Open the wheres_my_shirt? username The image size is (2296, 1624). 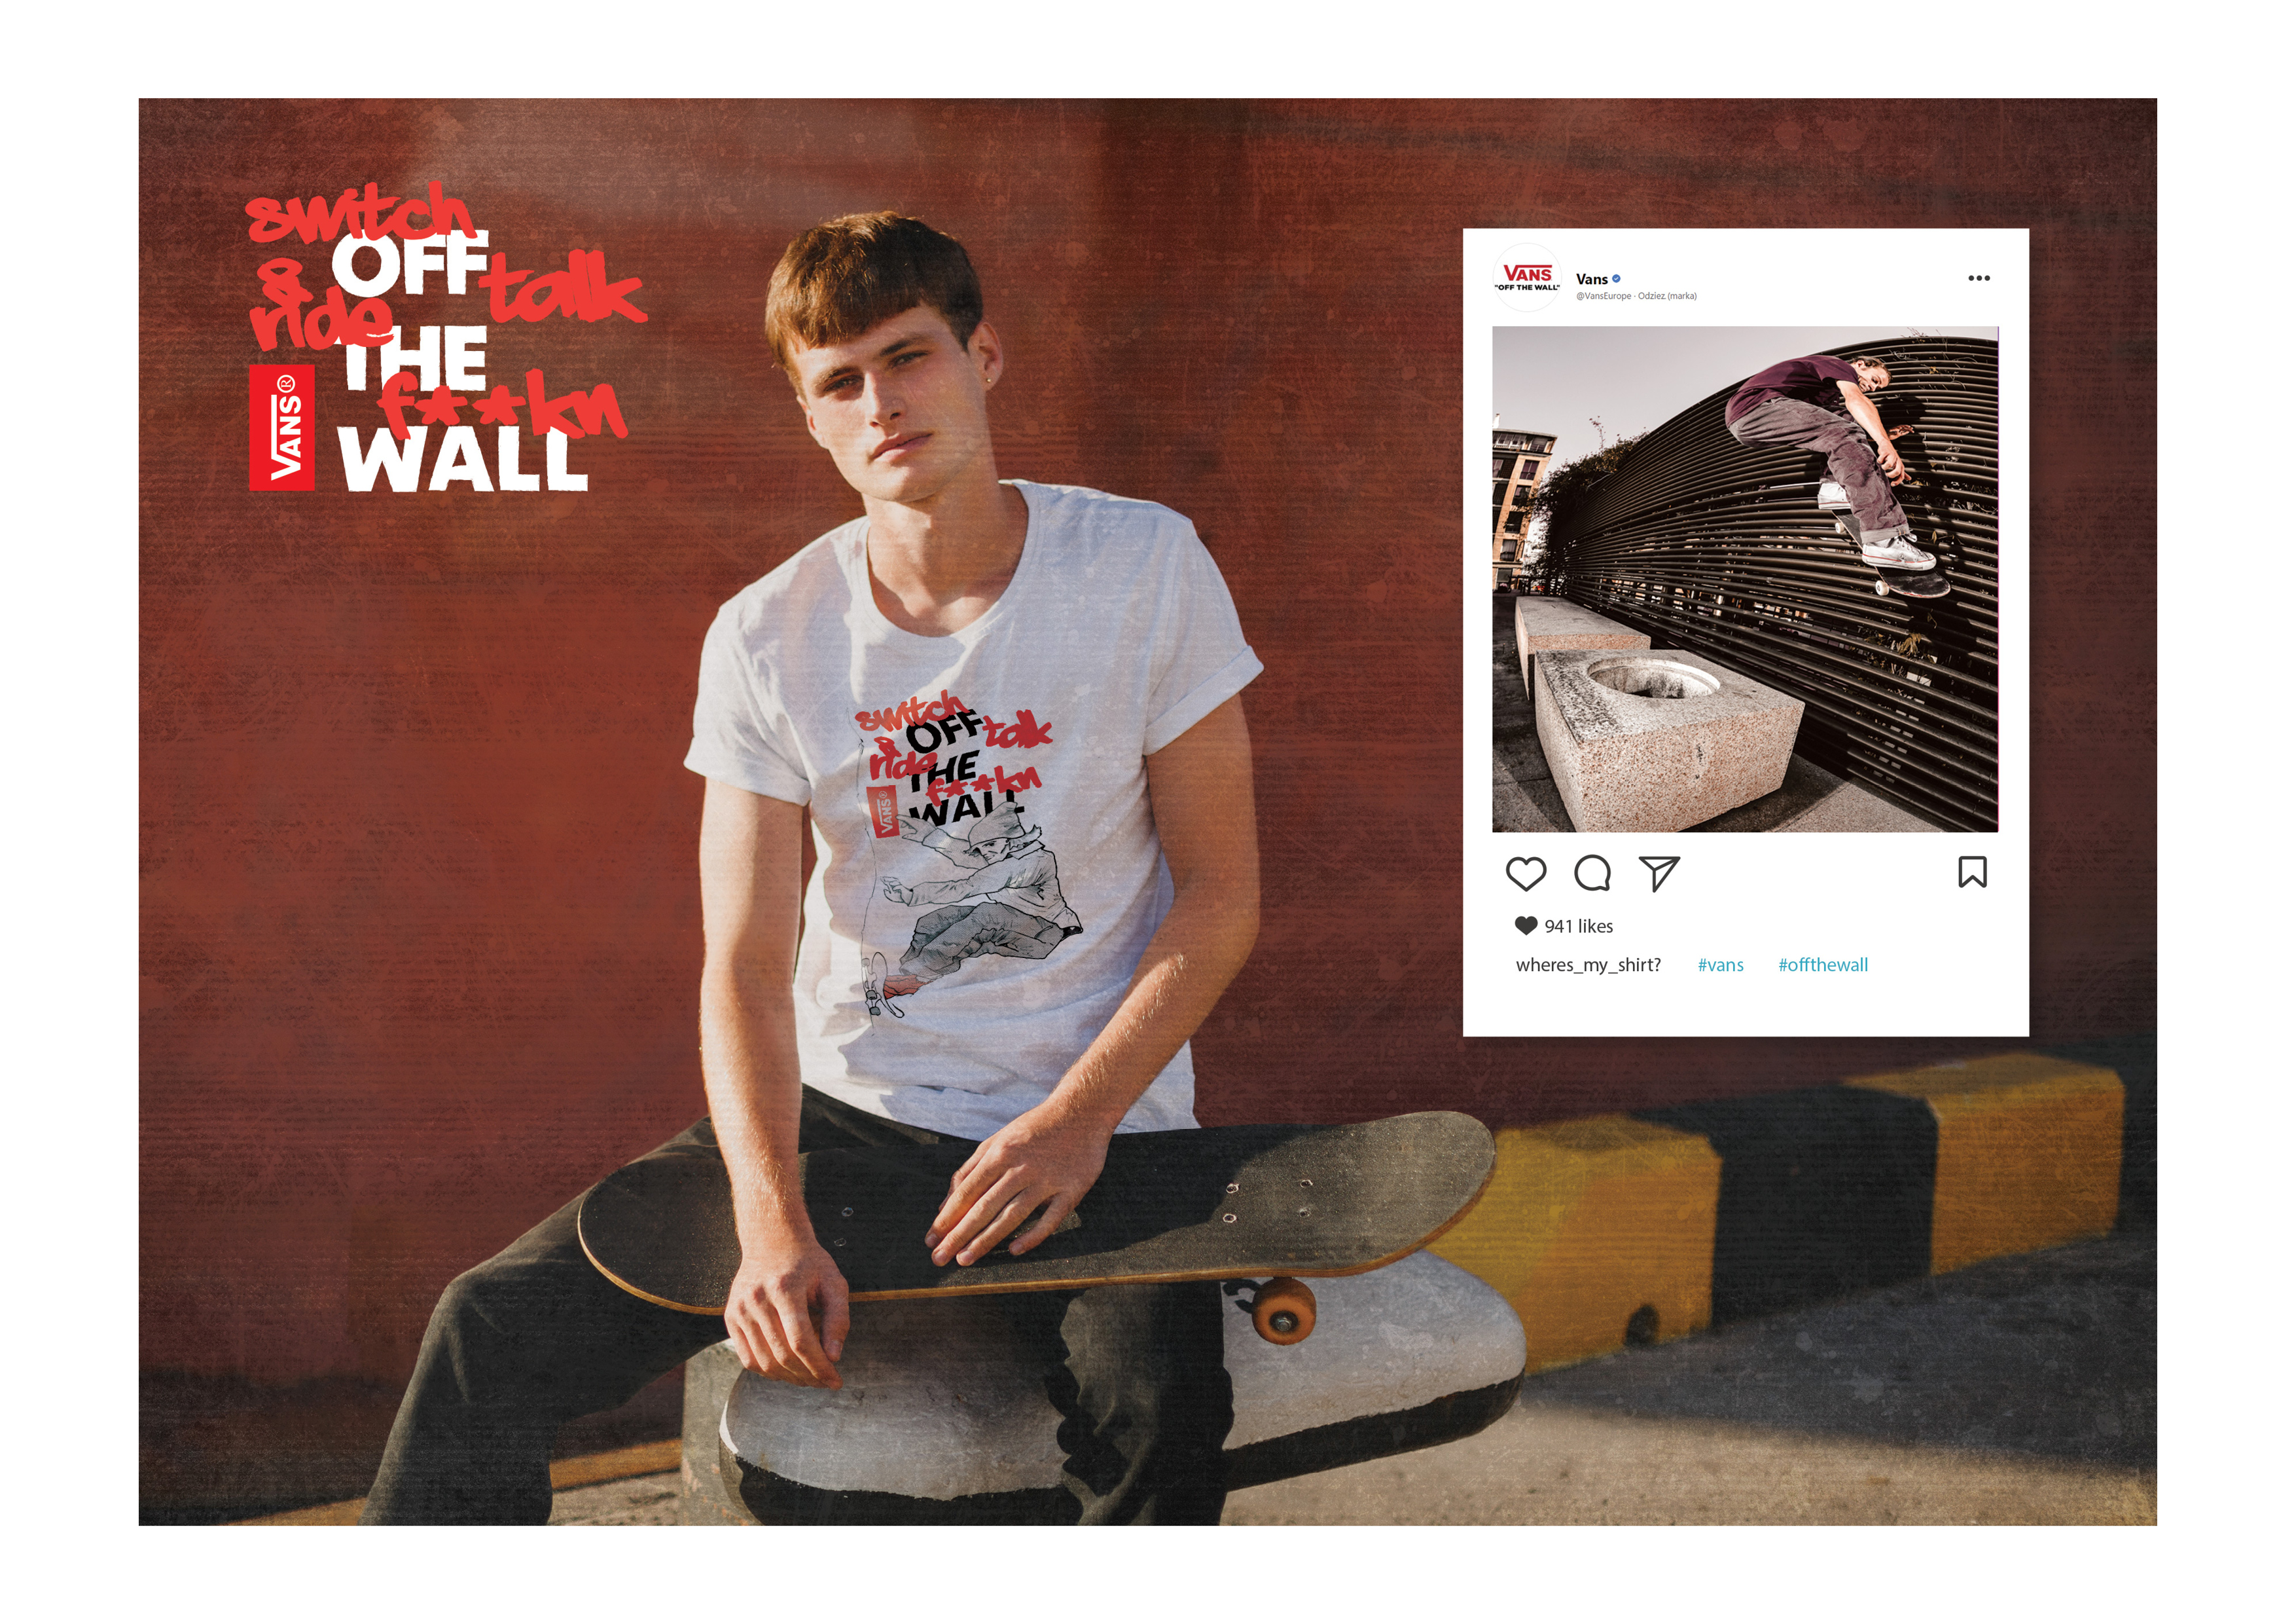1588,965
